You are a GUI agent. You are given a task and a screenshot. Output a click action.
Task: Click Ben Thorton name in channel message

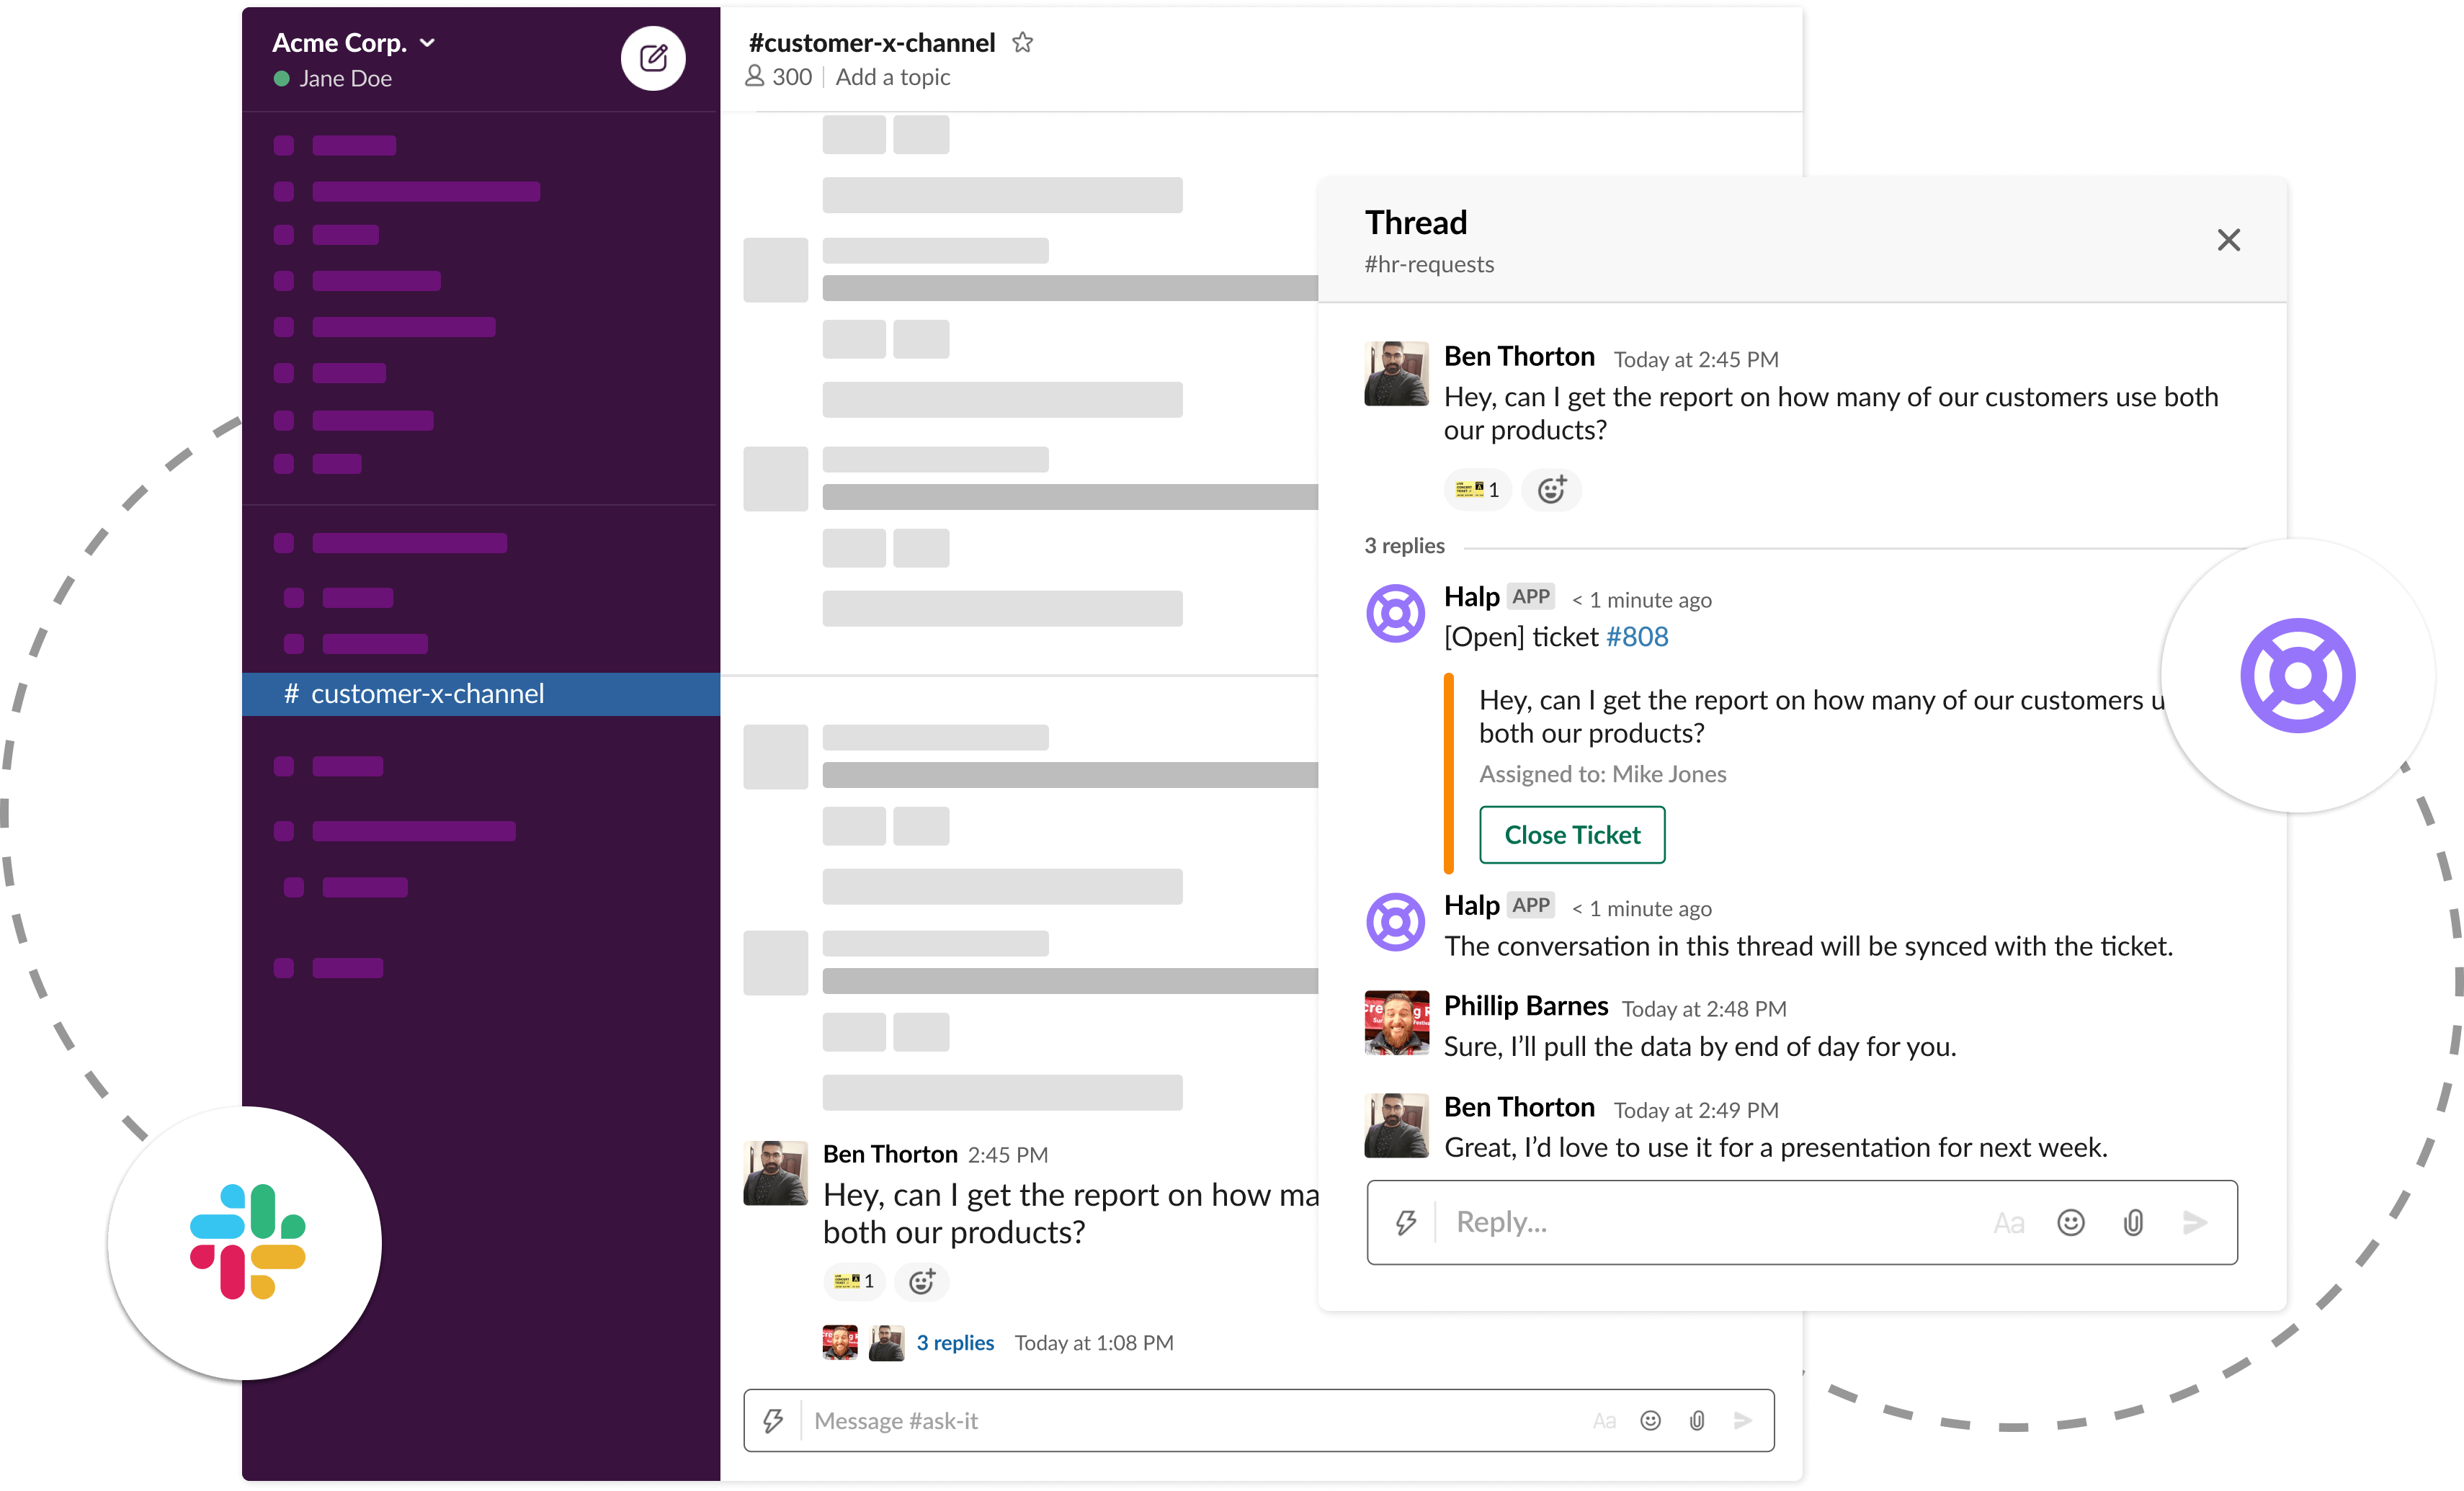(x=890, y=1154)
